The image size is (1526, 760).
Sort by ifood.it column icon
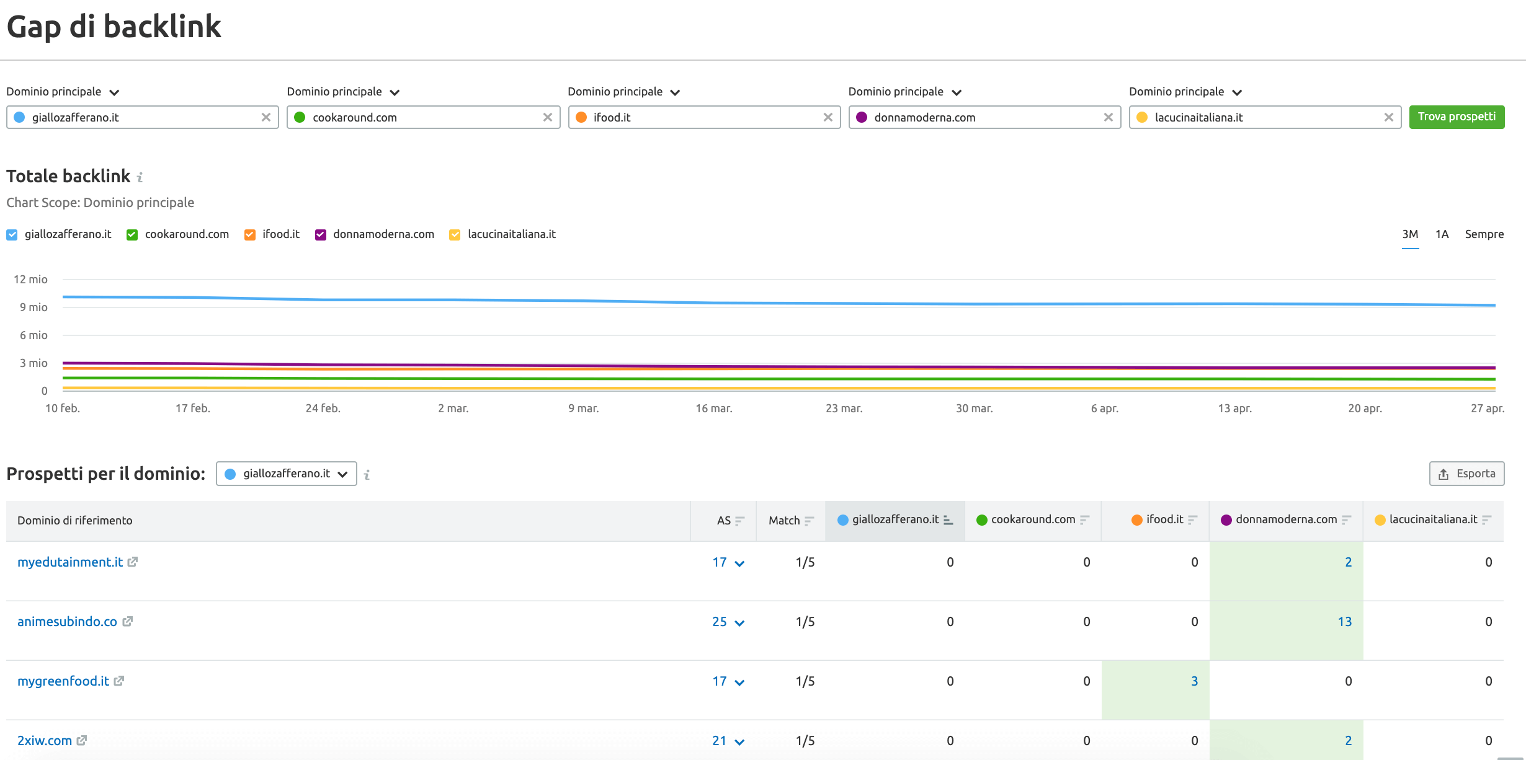pyautogui.click(x=1192, y=520)
